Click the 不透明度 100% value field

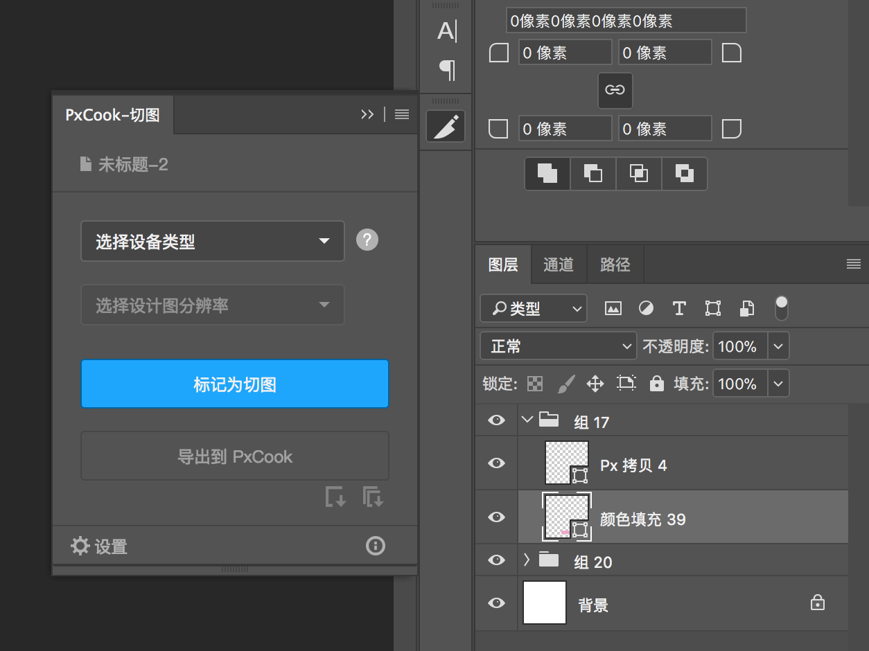point(740,346)
